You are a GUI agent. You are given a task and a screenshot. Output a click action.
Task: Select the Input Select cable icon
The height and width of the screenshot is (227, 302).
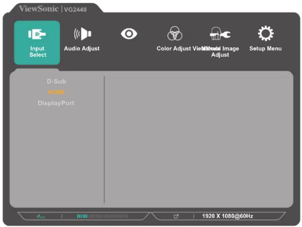click(37, 34)
